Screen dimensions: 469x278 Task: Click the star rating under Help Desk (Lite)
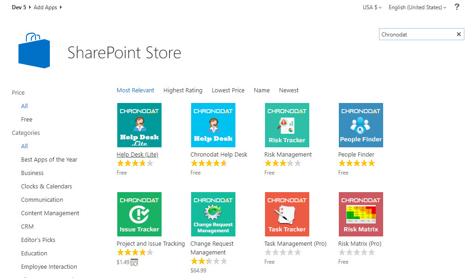[135, 163]
